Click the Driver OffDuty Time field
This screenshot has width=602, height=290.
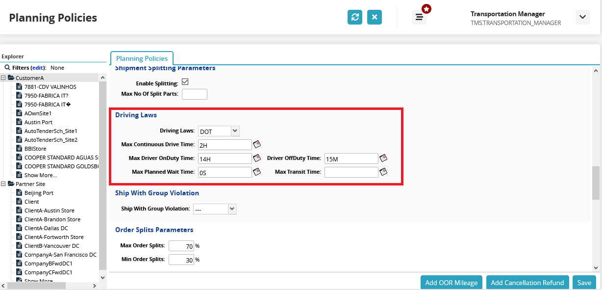click(351, 158)
